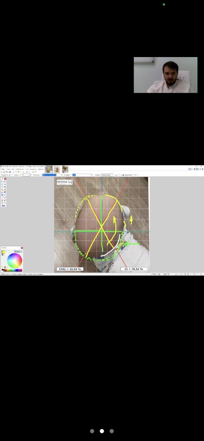Click the Больше button in Colors window
Screen dimensions: 204x441
18,251
